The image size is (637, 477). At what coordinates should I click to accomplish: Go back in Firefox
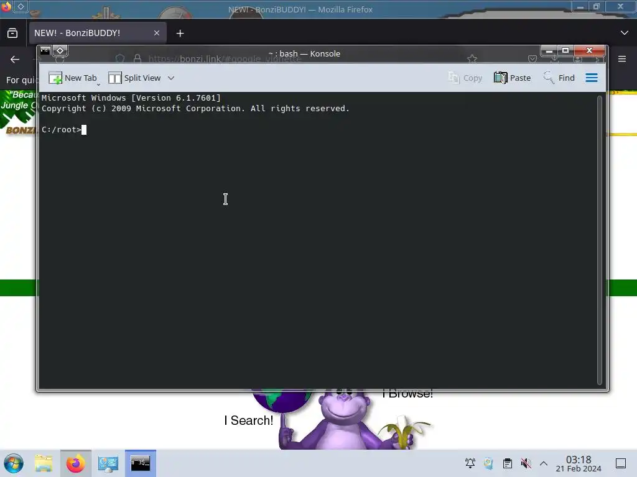15,59
